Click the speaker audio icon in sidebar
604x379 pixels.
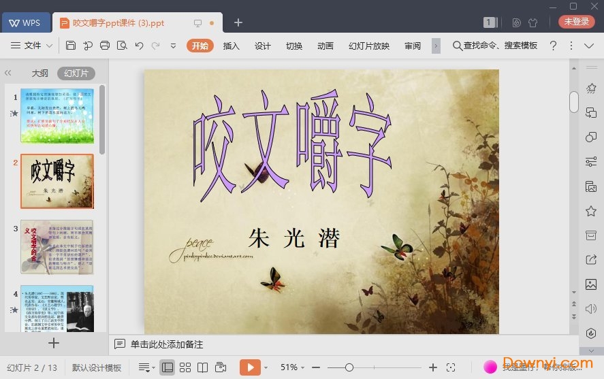click(x=591, y=309)
